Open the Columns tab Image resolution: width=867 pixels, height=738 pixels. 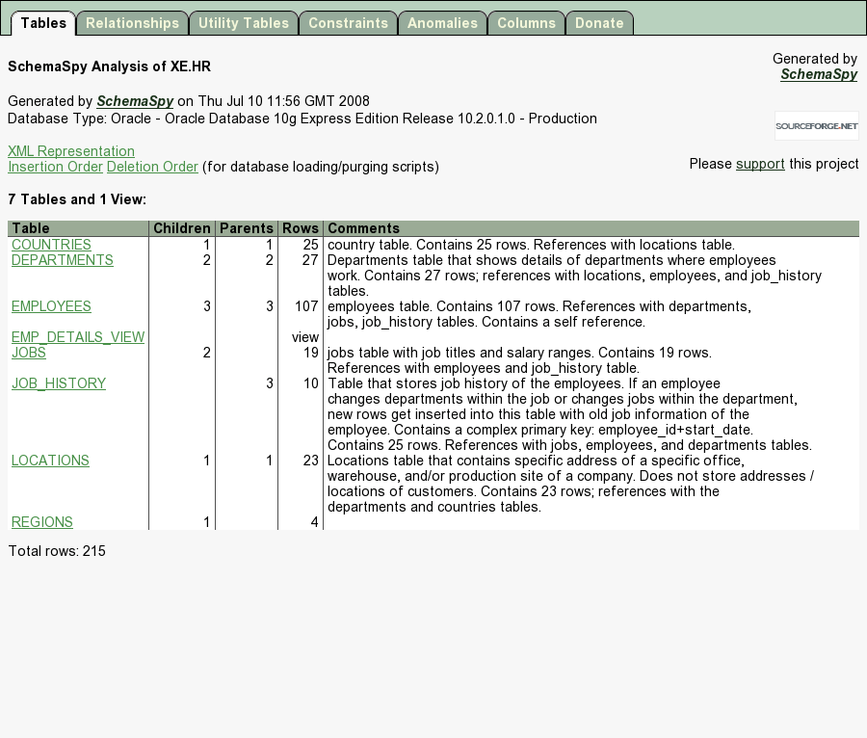526,23
